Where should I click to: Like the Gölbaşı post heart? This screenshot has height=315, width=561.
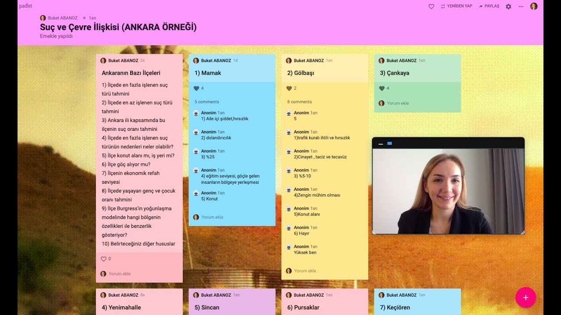click(289, 88)
